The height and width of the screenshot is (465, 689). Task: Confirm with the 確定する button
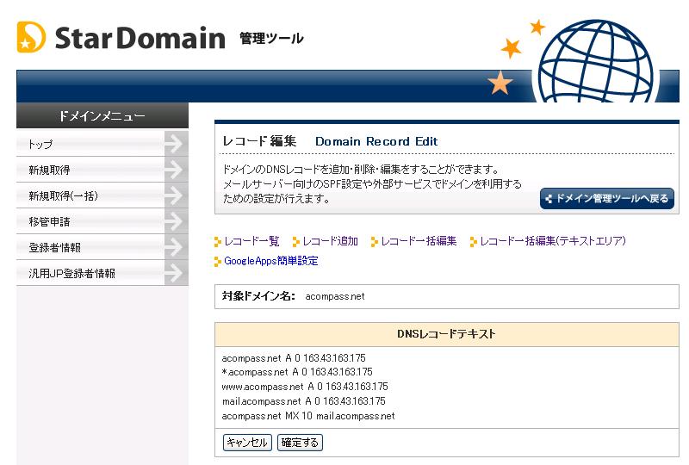300,443
